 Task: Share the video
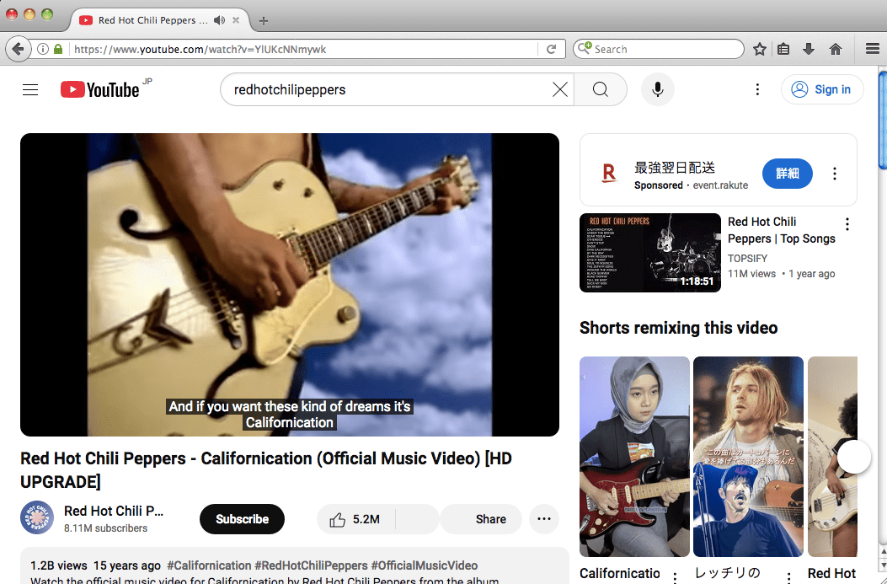[481, 519]
